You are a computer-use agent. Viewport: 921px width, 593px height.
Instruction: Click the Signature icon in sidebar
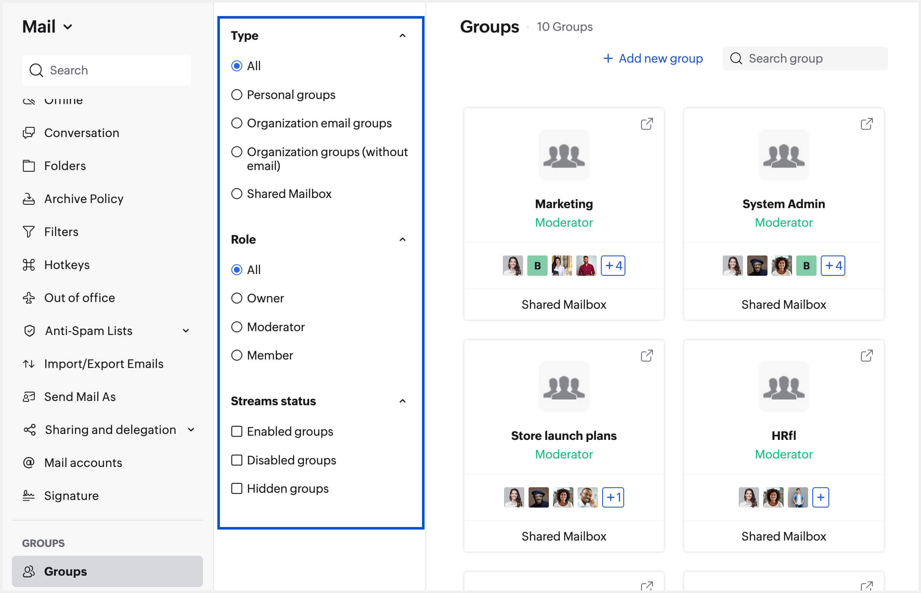tap(29, 495)
